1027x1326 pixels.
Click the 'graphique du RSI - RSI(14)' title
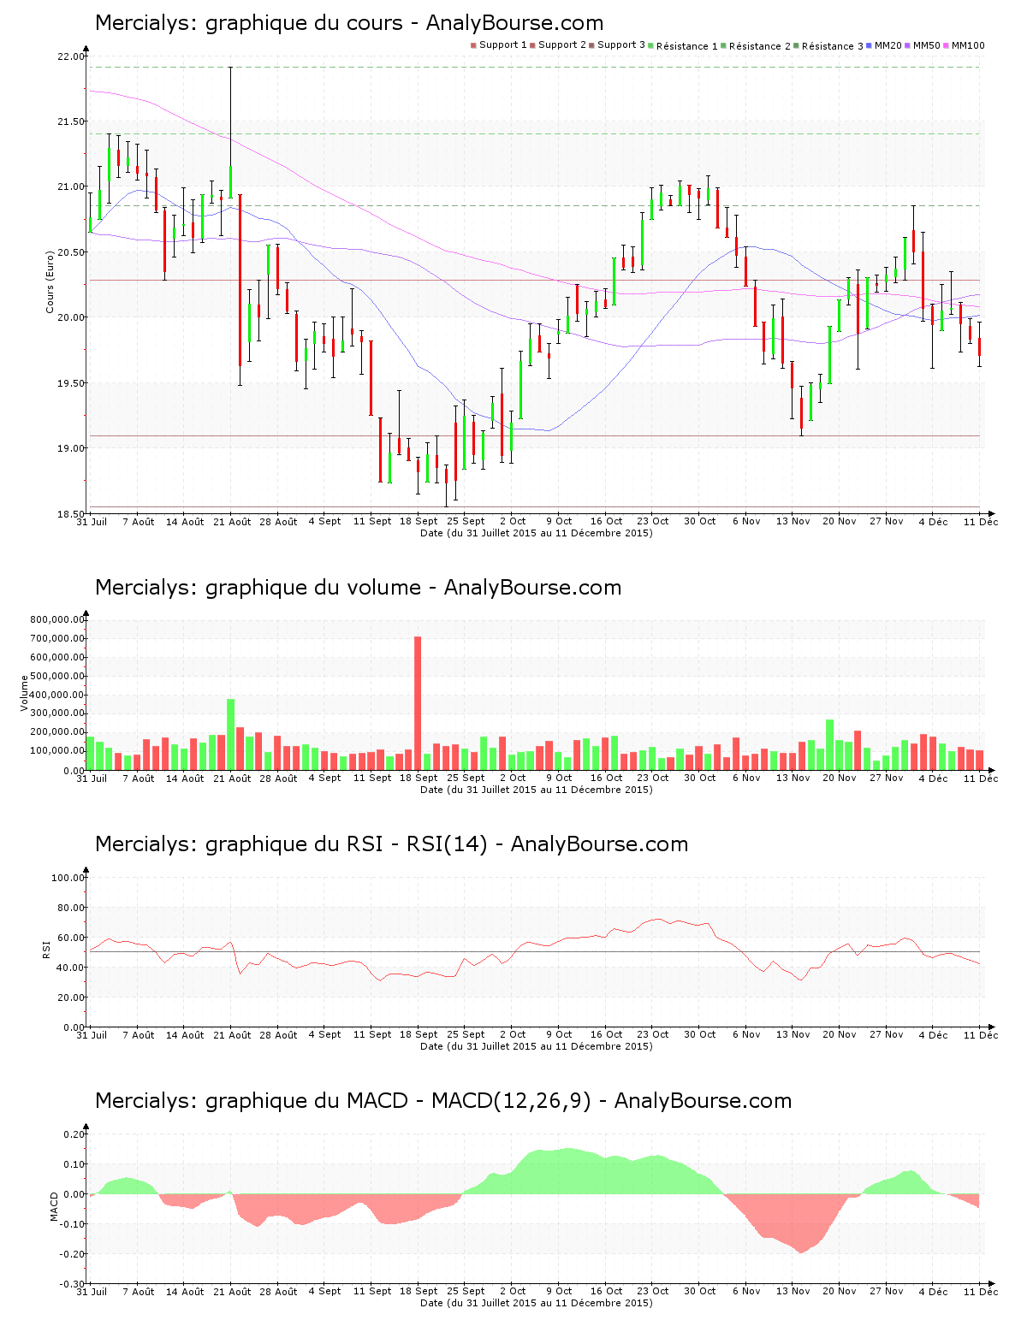[x=391, y=844]
